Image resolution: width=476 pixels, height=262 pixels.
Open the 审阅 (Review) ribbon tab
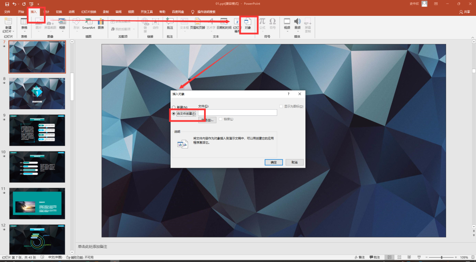tap(118, 12)
